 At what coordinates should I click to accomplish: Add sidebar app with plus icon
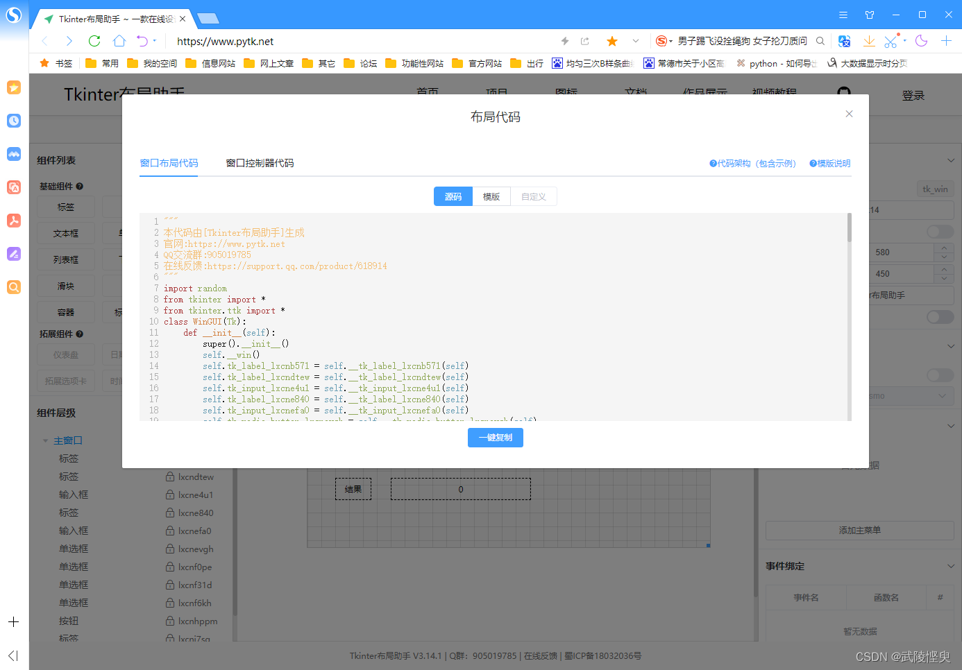(x=14, y=622)
